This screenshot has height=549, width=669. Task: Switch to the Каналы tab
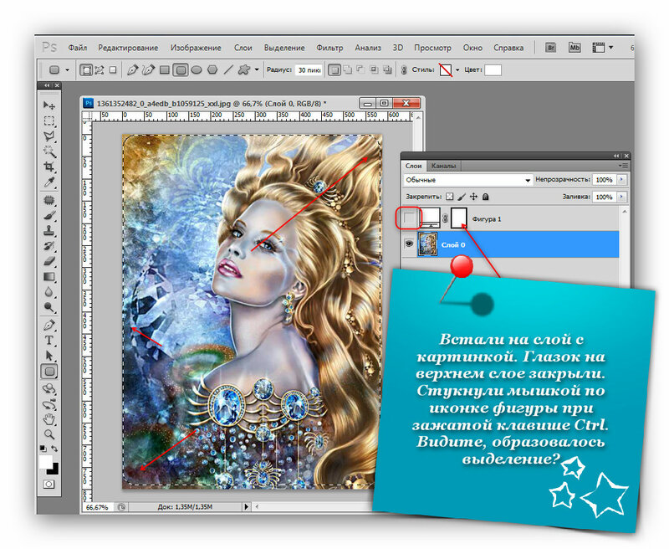443,166
